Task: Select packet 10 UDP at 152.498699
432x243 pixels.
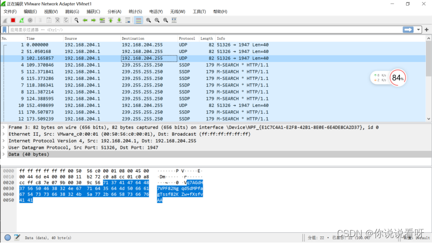Action: click(x=213, y=105)
